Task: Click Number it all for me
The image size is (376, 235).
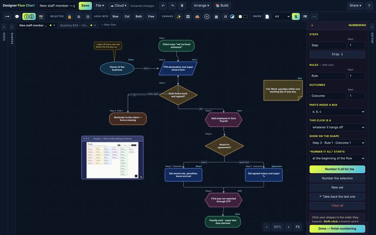Action: (x=337, y=169)
